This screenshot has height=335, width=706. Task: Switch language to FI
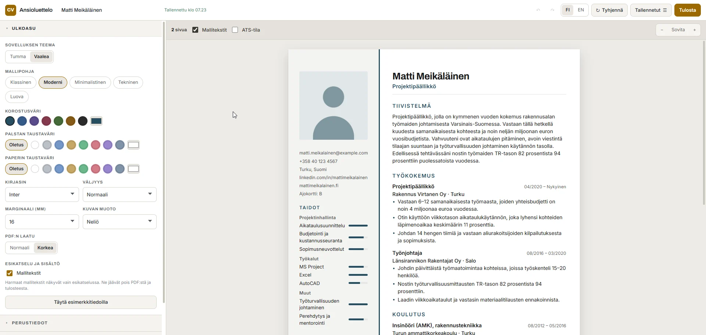point(568,10)
